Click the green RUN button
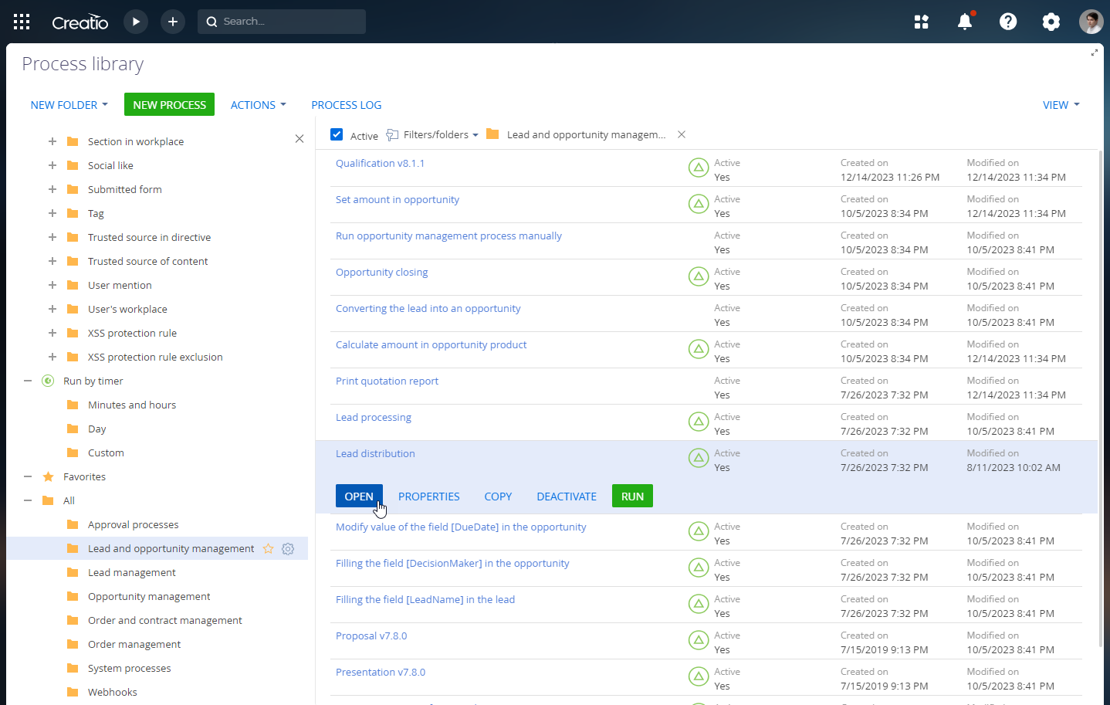This screenshot has height=705, width=1110. point(632,497)
